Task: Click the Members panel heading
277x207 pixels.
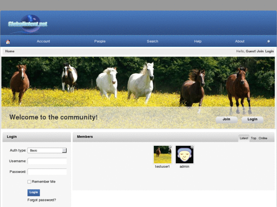Action: click(x=85, y=137)
